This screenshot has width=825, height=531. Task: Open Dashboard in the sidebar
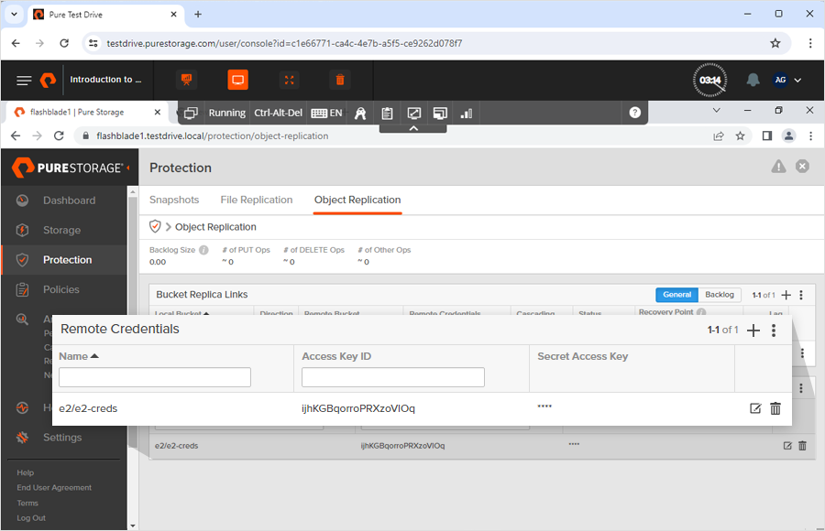point(69,200)
